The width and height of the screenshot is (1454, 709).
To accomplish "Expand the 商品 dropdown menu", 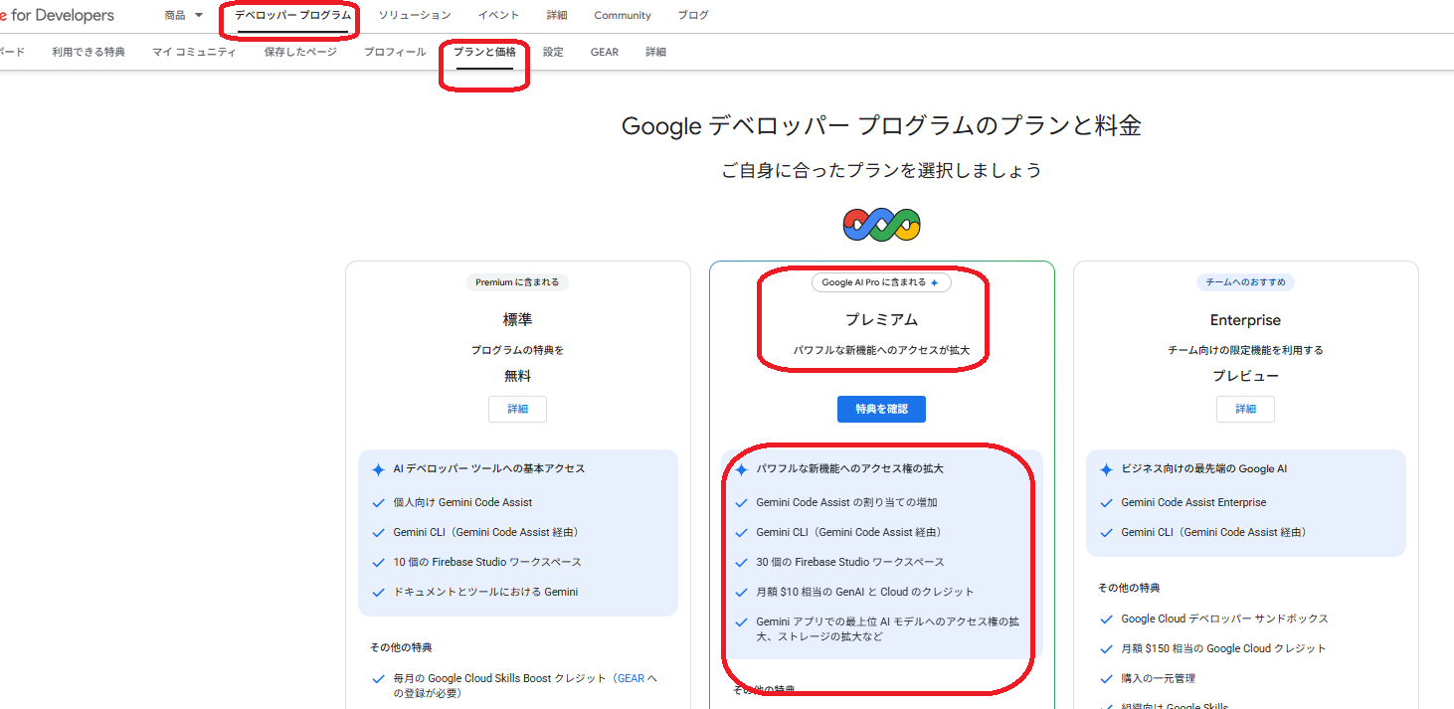I will (182, 14).
